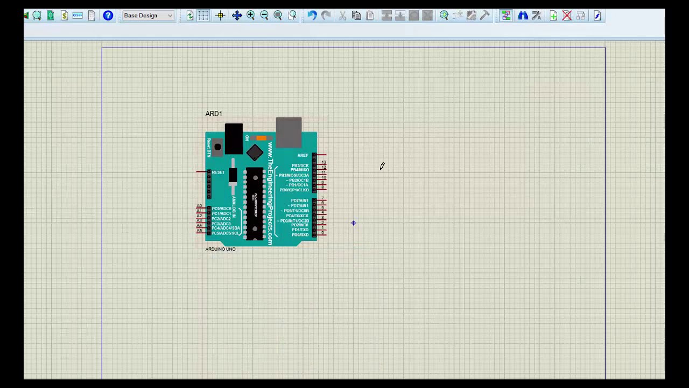The height and width of the screenshot is (388, 689).
Task: Open the Packaging Tool chip icon
Action: point(471,16)
